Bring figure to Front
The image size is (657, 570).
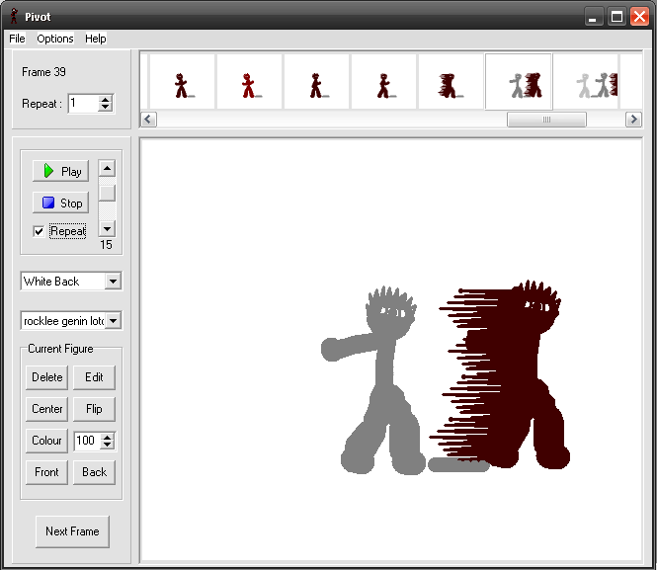[x=47, y=472]
